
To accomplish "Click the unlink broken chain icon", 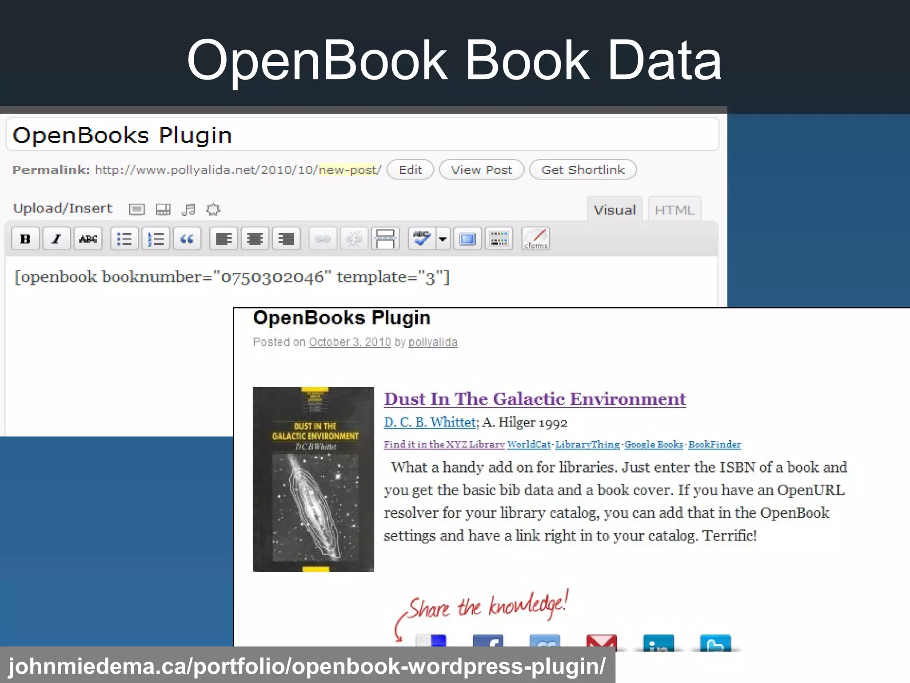I will coord(354,239).
